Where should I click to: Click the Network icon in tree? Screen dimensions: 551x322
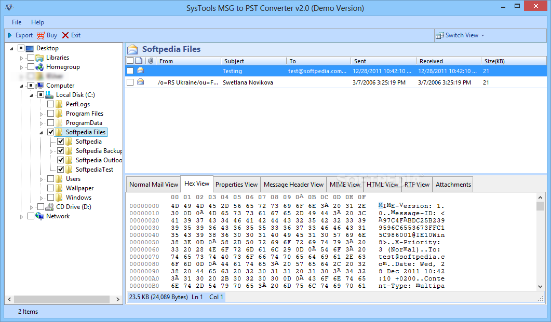pos(39,216)
